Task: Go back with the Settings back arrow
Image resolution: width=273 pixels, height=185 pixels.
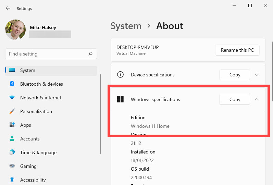Action: pos(8,8)
